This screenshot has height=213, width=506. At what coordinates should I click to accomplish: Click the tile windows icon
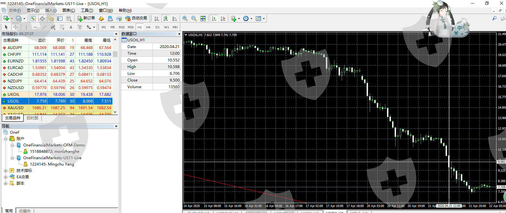[203, 18]
